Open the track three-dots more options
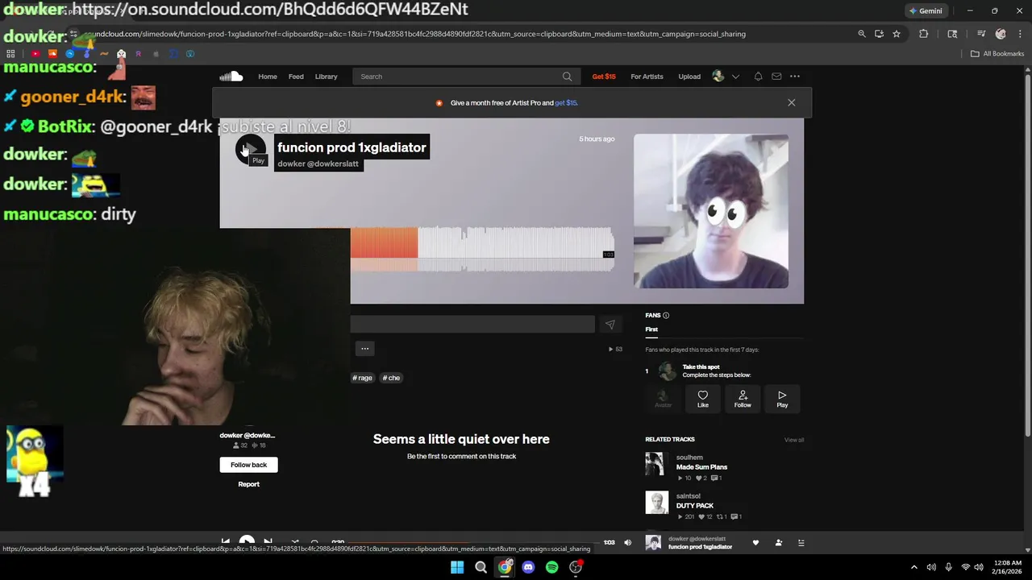 pyautogui.click(x=365, y=349)
